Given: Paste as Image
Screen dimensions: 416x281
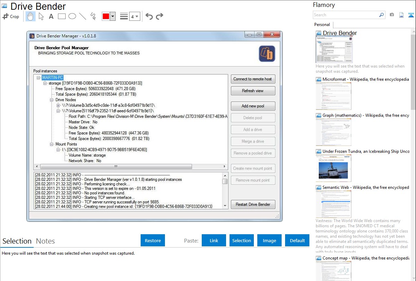Looking at the screenshot, I should [x=269, y=240].
